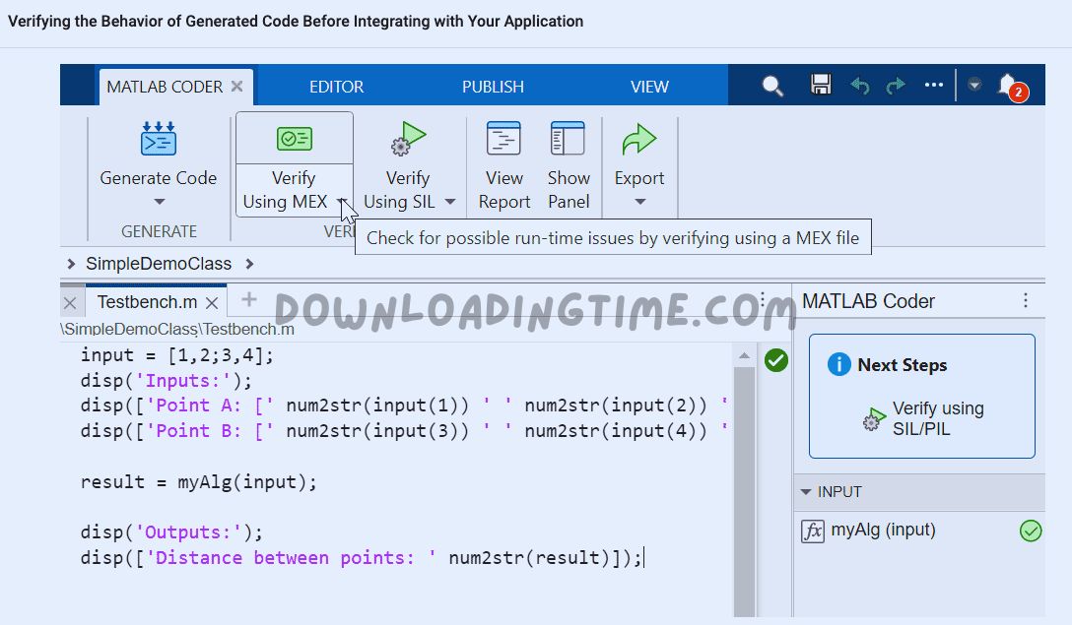Click the Verify Using SIL icon
1072x625 pixels.
[407, 140]
